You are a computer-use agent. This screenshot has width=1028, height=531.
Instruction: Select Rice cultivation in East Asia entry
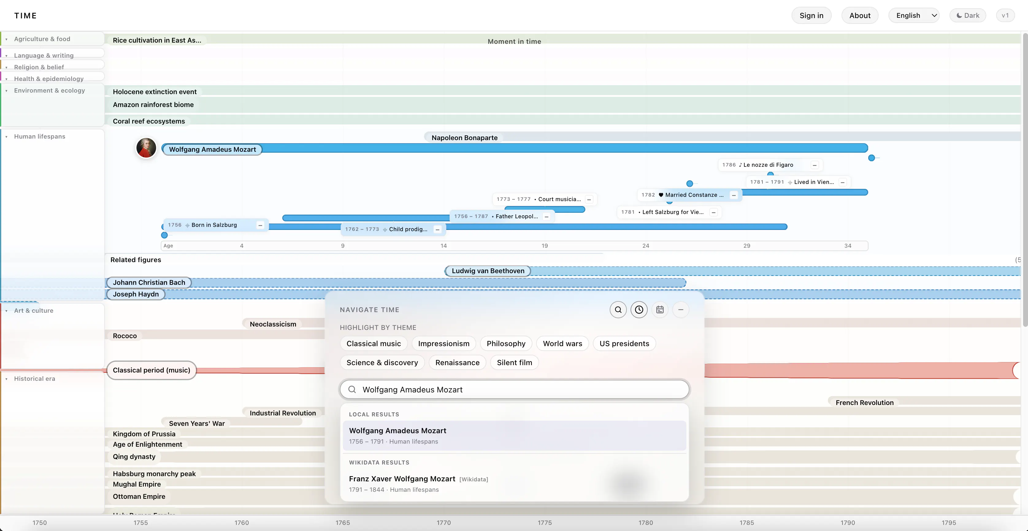pos(157,40)
